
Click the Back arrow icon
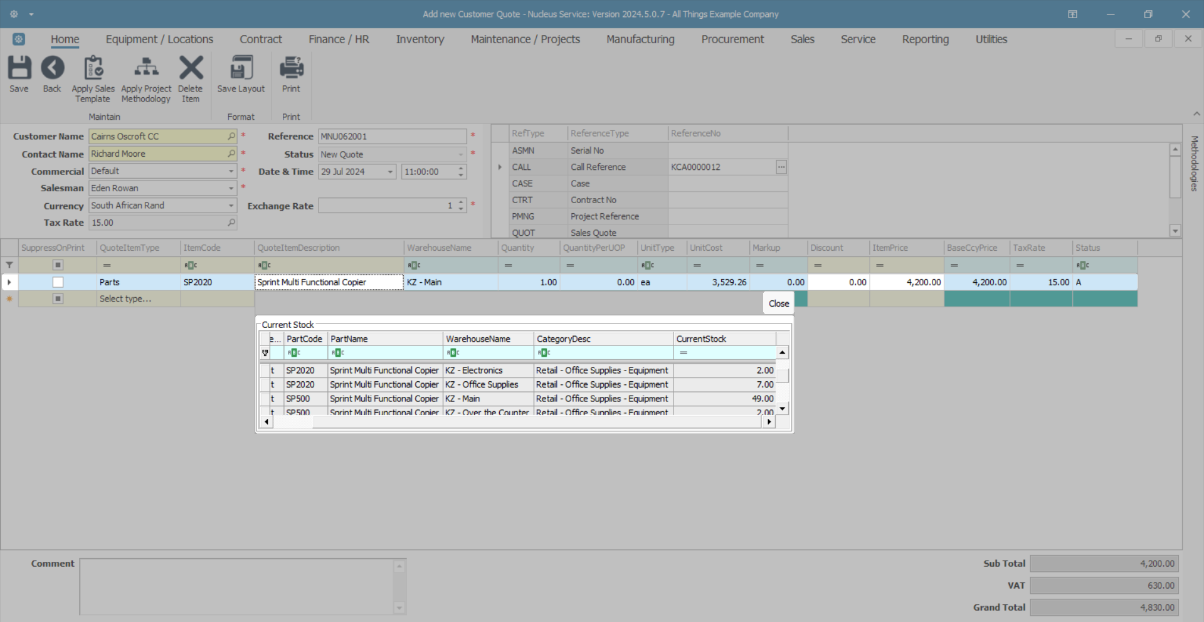click(52, 68)
